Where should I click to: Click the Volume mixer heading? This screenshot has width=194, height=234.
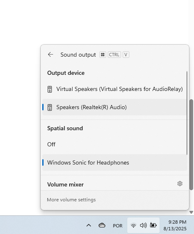pyautogui.click(x=65, y=185)
